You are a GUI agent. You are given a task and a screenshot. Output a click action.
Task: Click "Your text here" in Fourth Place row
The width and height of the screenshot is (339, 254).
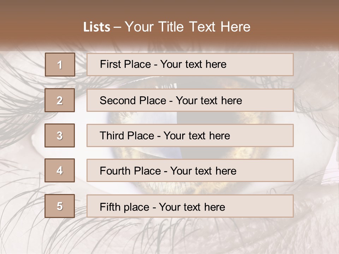click(203, 171)
